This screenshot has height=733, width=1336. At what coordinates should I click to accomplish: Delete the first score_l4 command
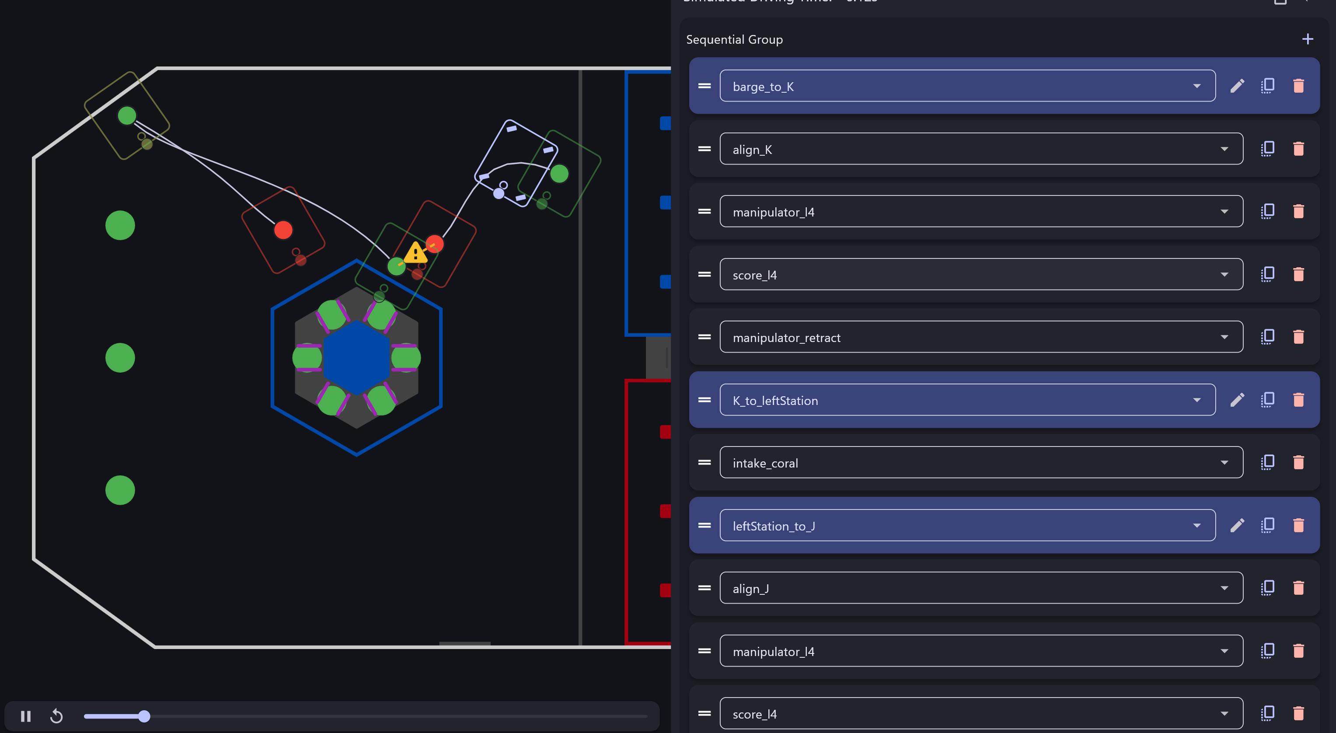click(1298, 274)
